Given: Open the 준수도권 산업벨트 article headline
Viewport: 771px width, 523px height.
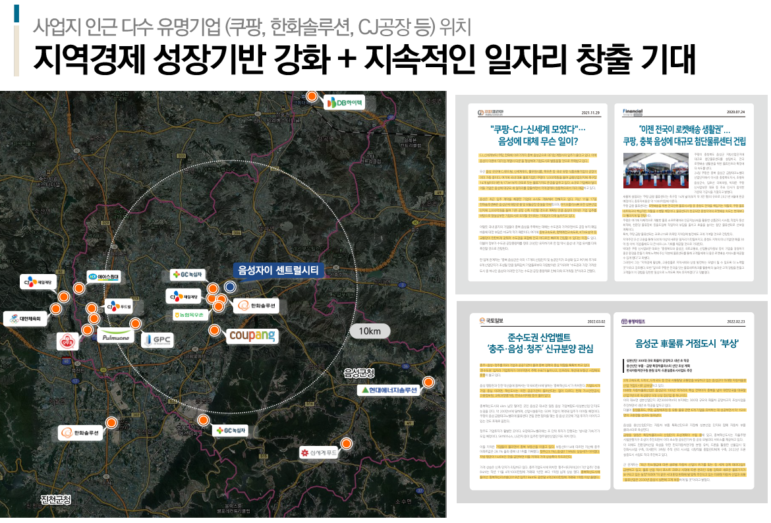Looking at the screenshot, I should click(x=540, y=343).
